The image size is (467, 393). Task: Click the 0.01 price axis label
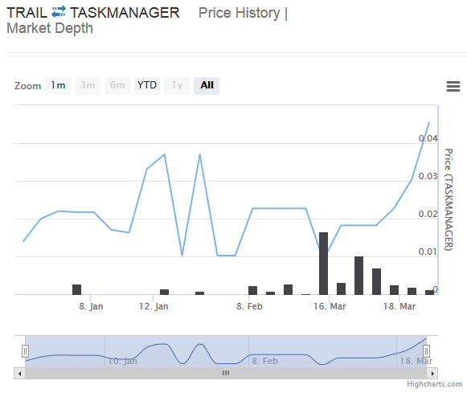[x=428, y=252]
